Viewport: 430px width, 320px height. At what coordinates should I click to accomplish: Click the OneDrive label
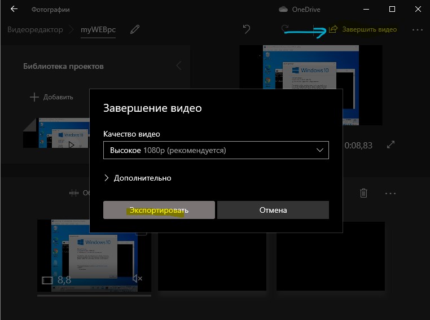coord(306,10)
